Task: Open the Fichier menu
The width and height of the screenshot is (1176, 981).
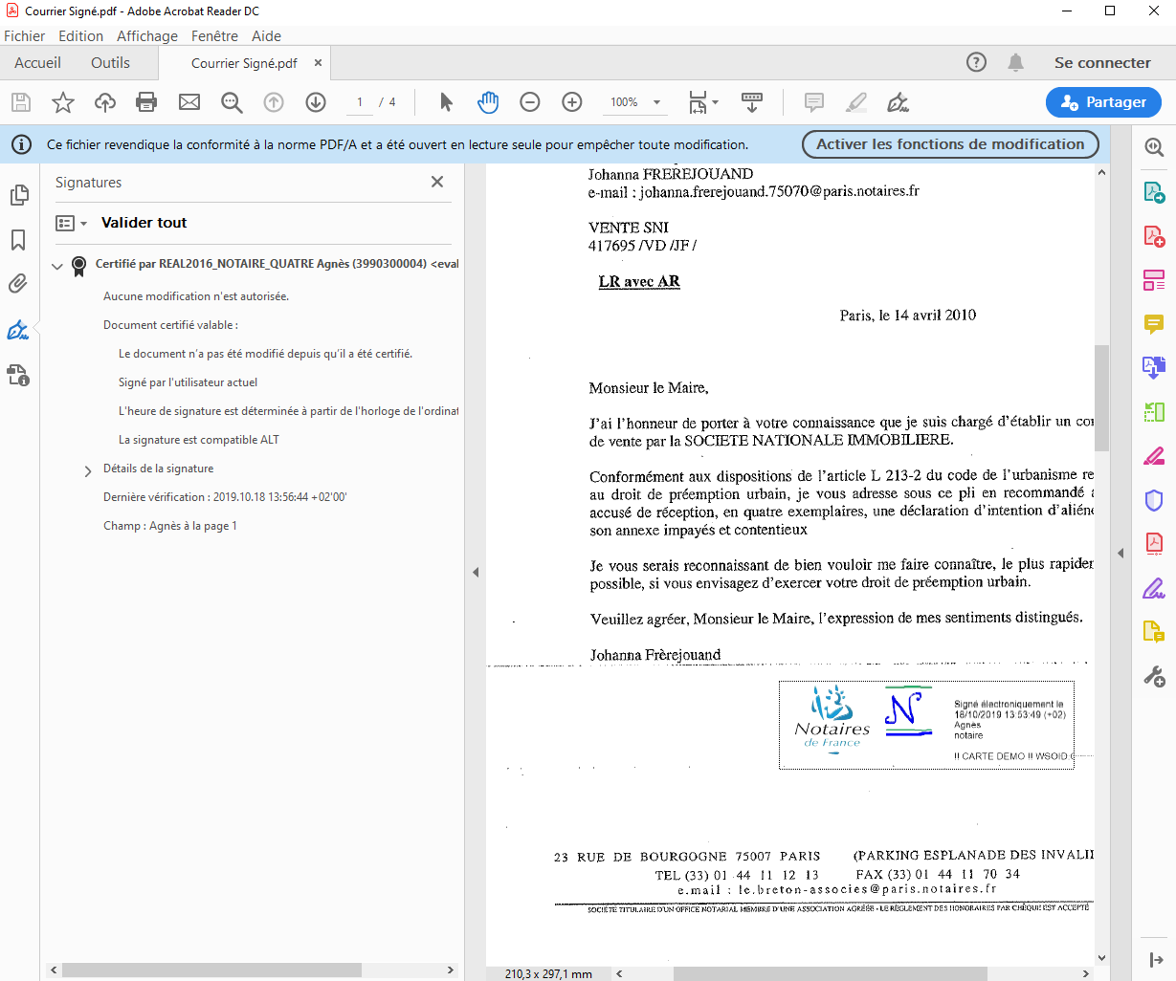Action: point(25,36)
